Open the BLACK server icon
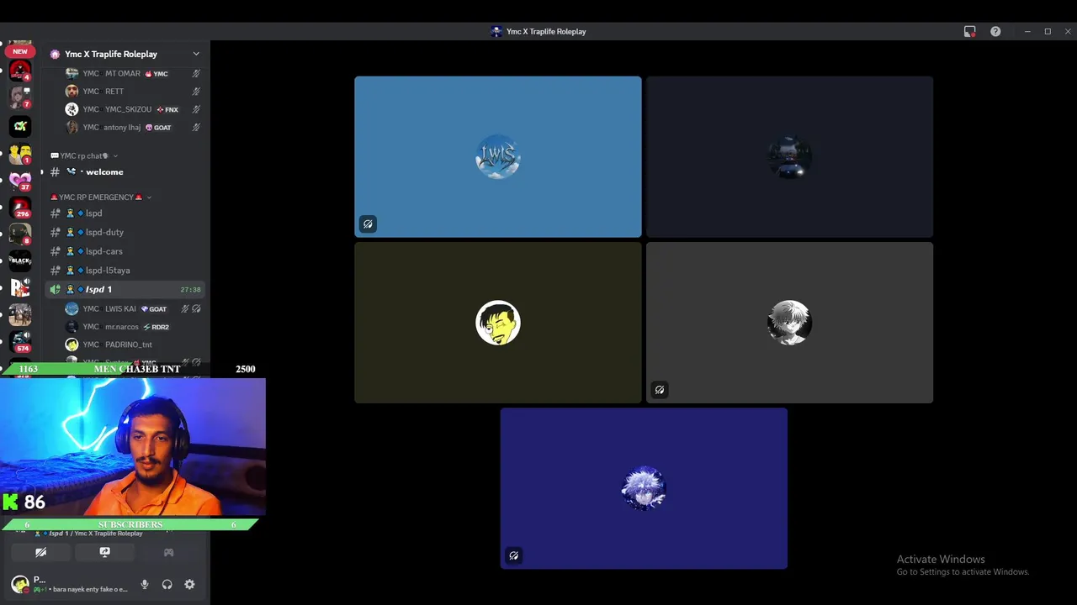 [x=20, y=260]
